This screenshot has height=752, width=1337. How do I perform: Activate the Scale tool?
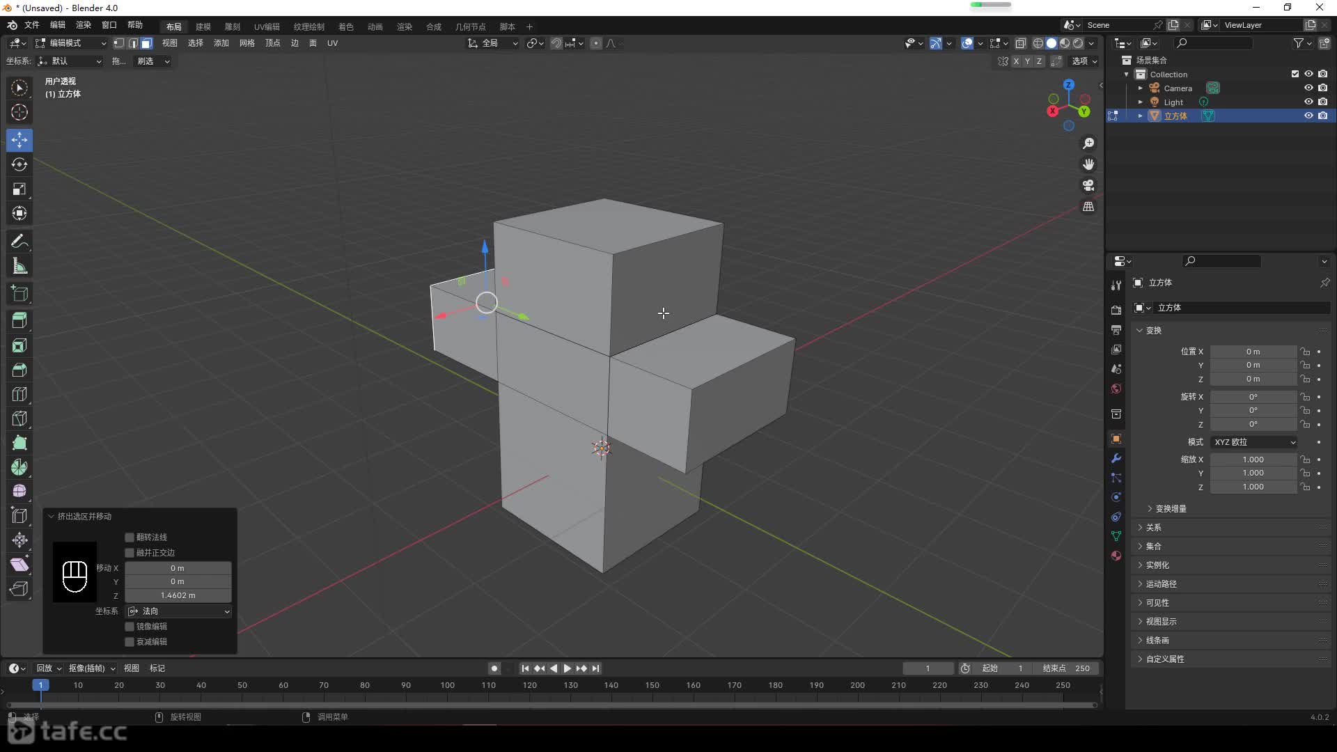click(x=19, y=189)
